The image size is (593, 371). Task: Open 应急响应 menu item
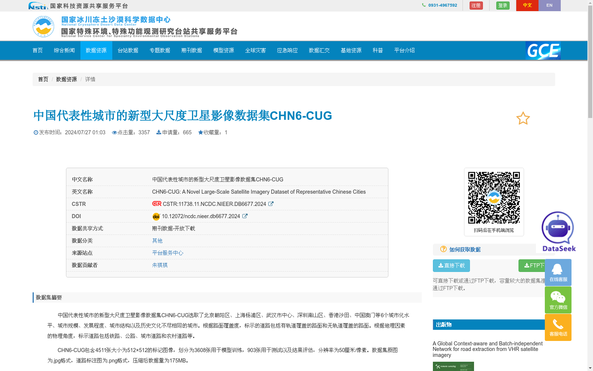(288, 50)
